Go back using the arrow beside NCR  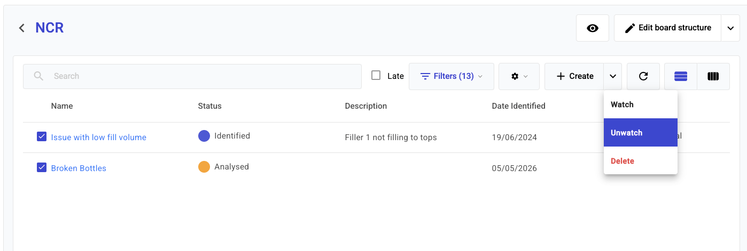point(21,28)
